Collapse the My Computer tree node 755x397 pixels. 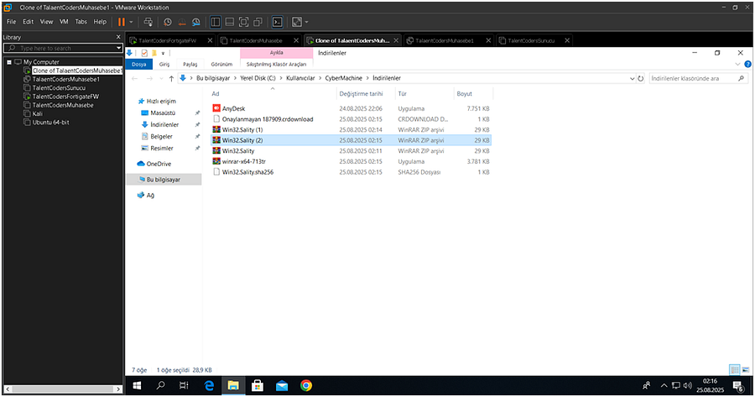click(x=8, y=62)
